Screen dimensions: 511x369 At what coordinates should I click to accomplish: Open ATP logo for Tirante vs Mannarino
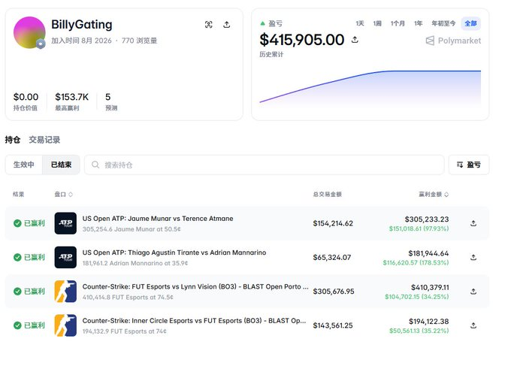click(65, 257)
